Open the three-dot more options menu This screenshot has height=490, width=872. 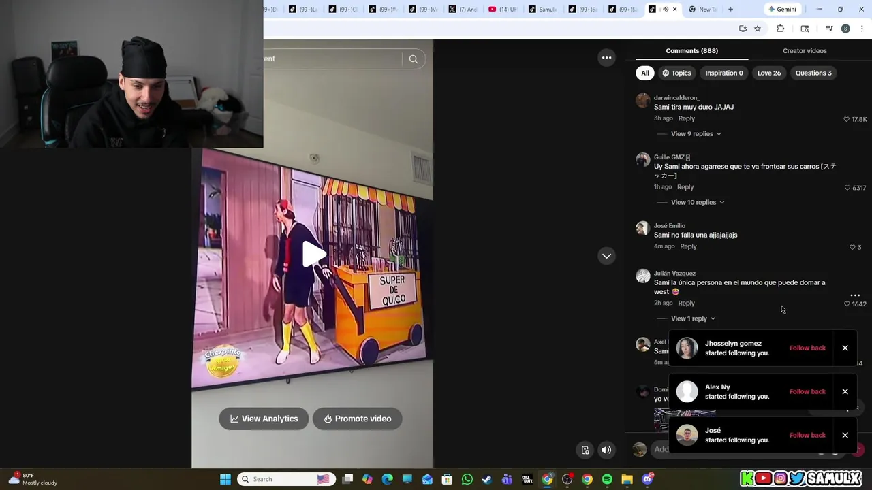pyautogui.click(x=606, y=58)
